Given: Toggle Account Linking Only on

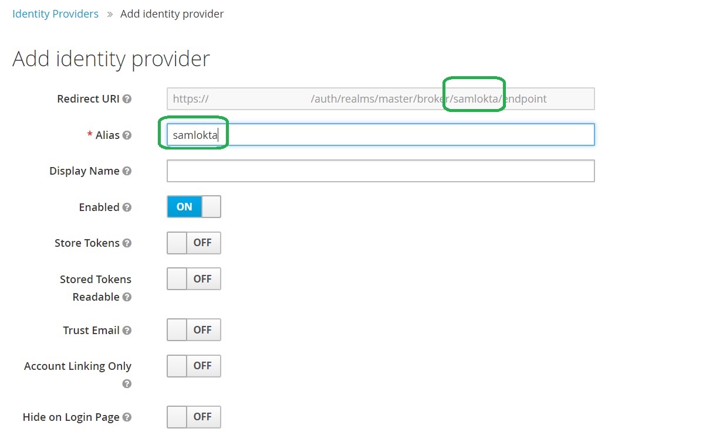Looking at the screenshot, I should (194, 366).
